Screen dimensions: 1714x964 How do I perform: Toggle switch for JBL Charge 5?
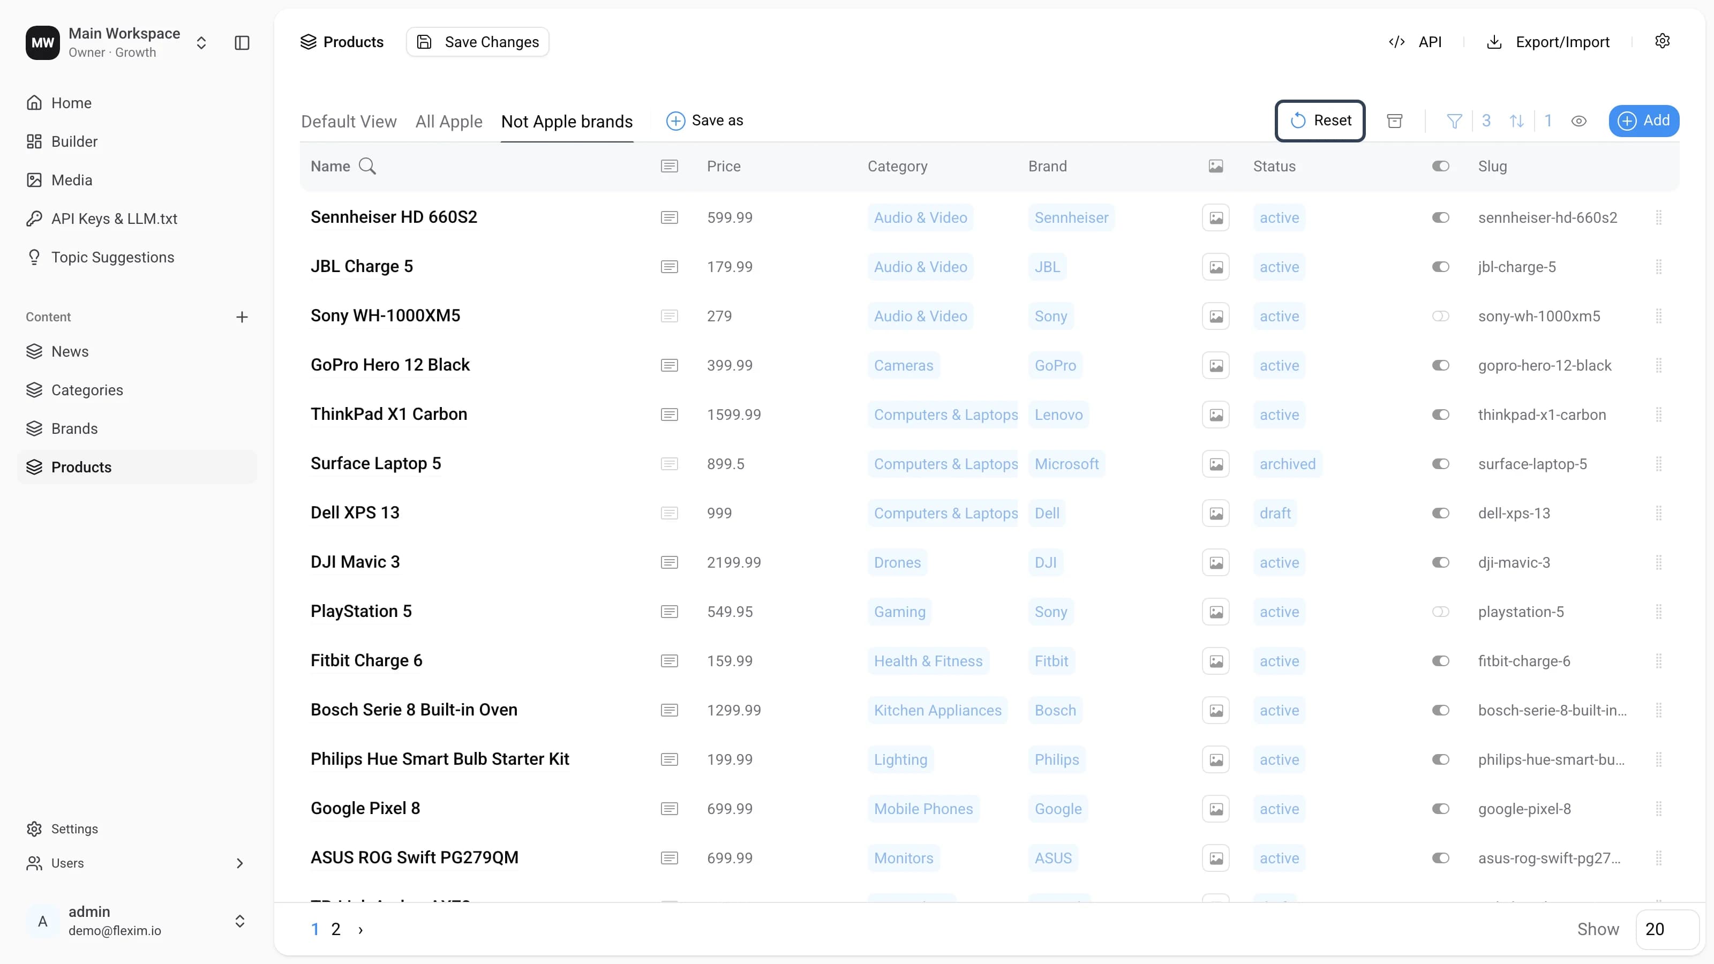click(1440, 267)
